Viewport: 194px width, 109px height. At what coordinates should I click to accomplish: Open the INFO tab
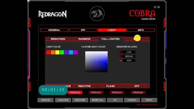(x=141, y=30)
